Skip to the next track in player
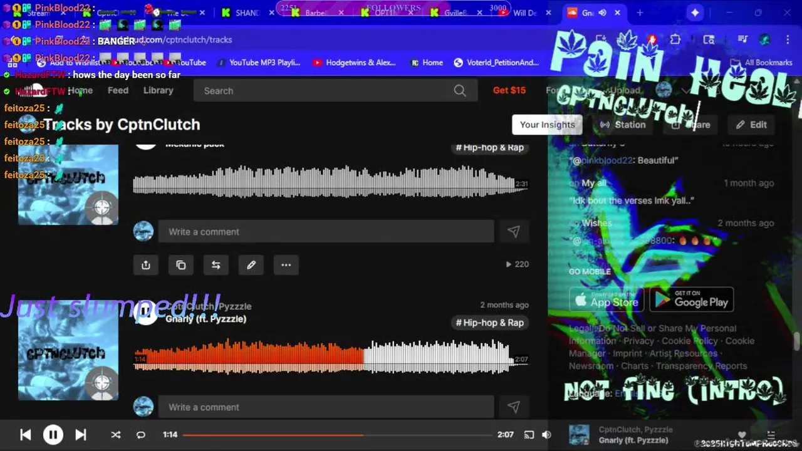This screenshot has width=802, height=451. [81, 435]
